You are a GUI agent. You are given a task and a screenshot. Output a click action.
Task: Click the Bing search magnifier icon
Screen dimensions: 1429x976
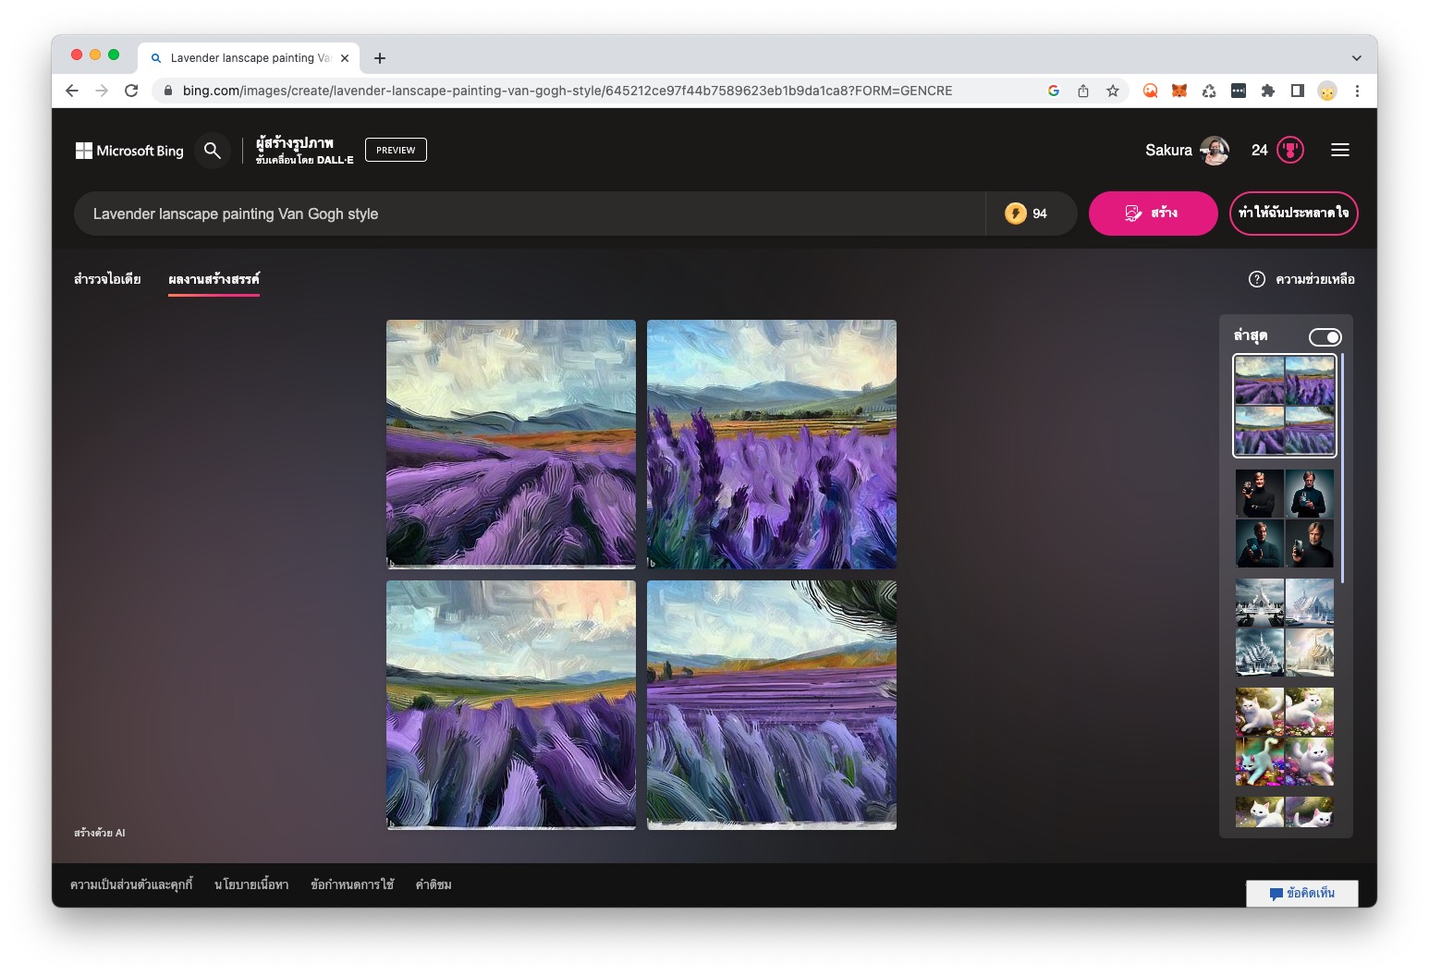point(212,151)
